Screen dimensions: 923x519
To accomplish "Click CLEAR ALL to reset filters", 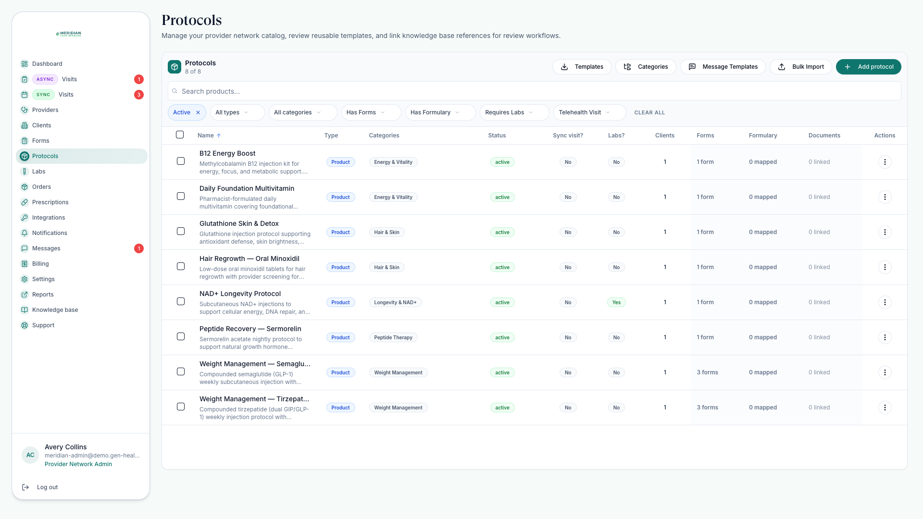I will tap(649, 112).
